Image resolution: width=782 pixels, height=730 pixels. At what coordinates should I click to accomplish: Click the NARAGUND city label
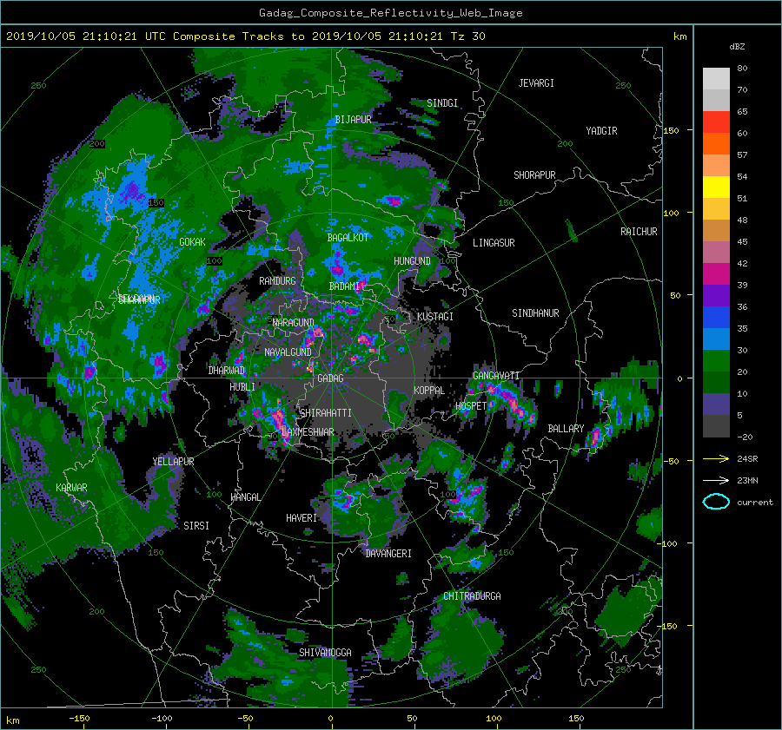tap(293, 323)
